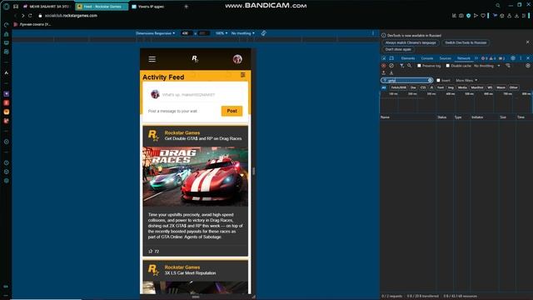
Task: Open the profile avatar in the page header
Action: pos(237,59)
